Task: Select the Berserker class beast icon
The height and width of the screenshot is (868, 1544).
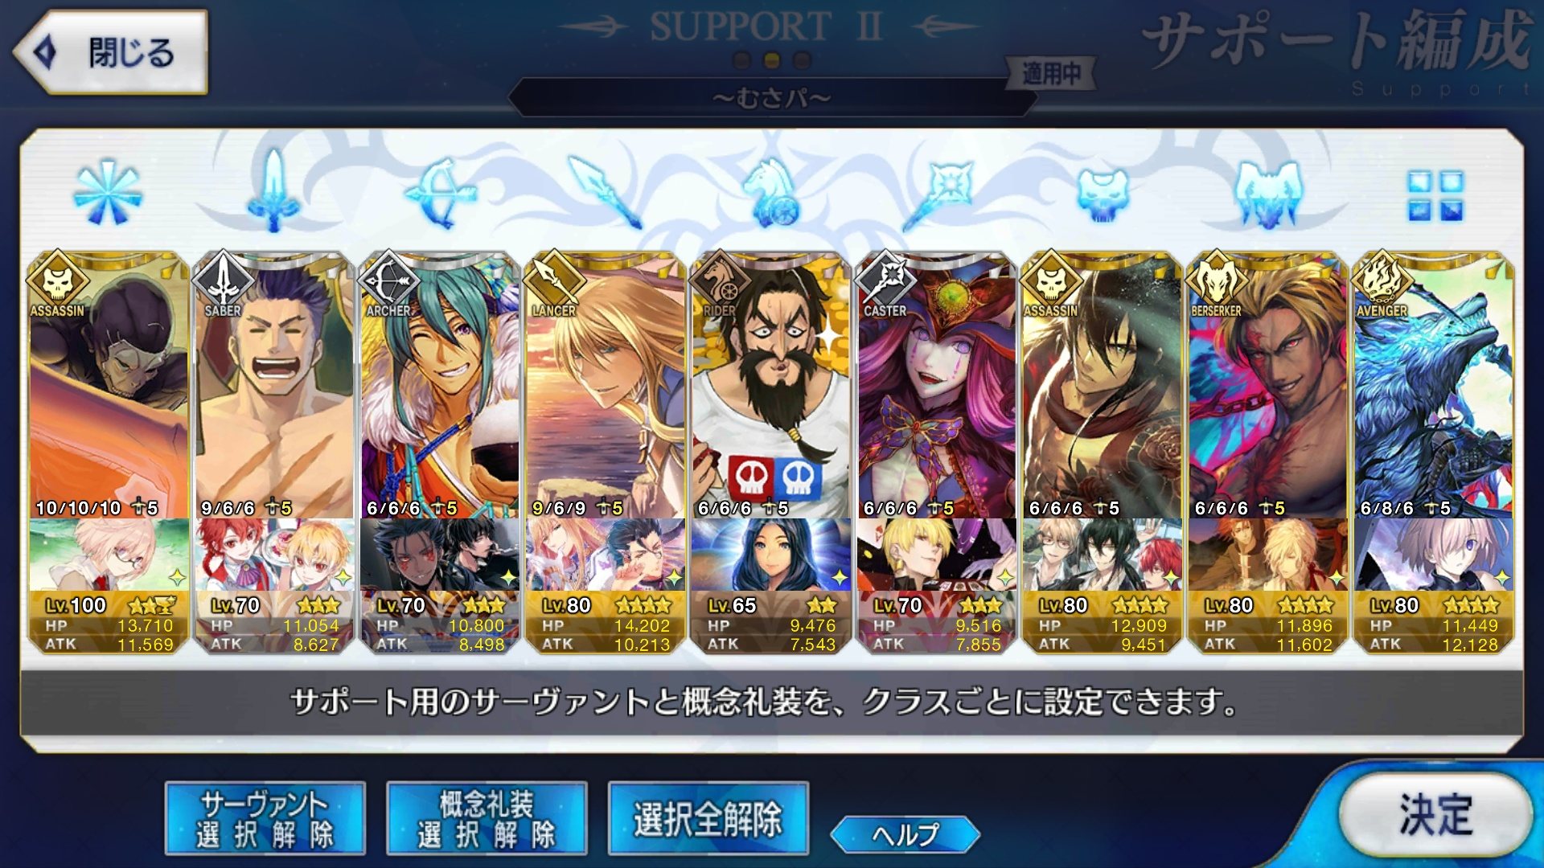Action: click(1268, 194)
